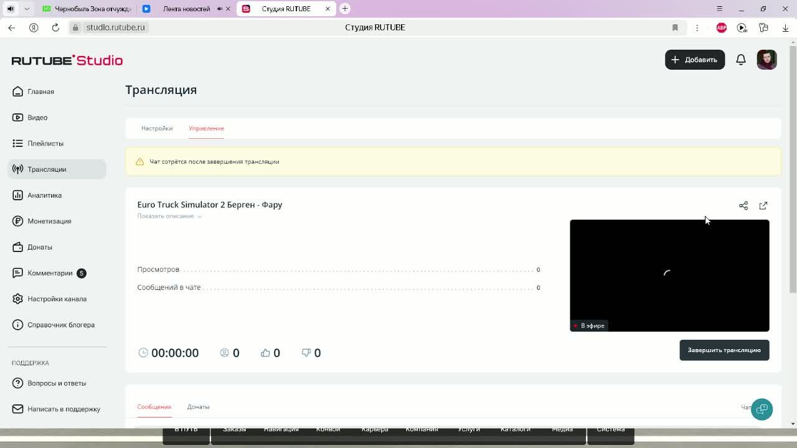The width and height of the screenshot is (797, 448).
Task: Click the likes counter thumbs-up icon
Action: (x=265, y=353)
